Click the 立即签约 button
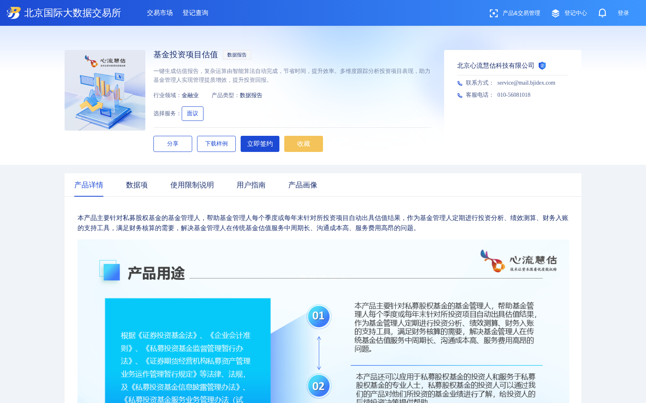The width and height of the screenshot is (646, 403). [260, 144]
